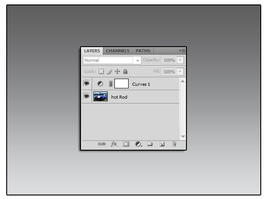267x199 pixels.
Task: Toggle lock position
Action: point(117,71)
